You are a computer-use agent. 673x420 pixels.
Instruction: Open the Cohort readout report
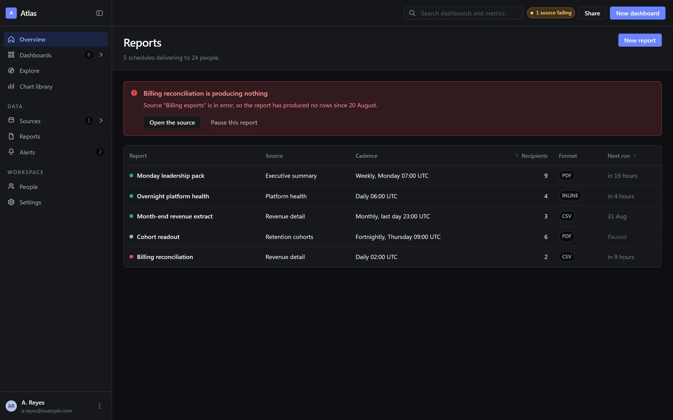click(x=158, y=237)
